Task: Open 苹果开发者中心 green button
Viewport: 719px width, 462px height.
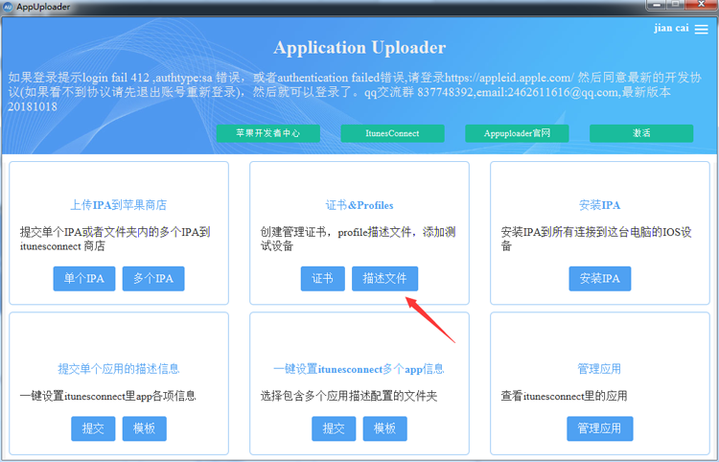Action: tap(268, 133)
